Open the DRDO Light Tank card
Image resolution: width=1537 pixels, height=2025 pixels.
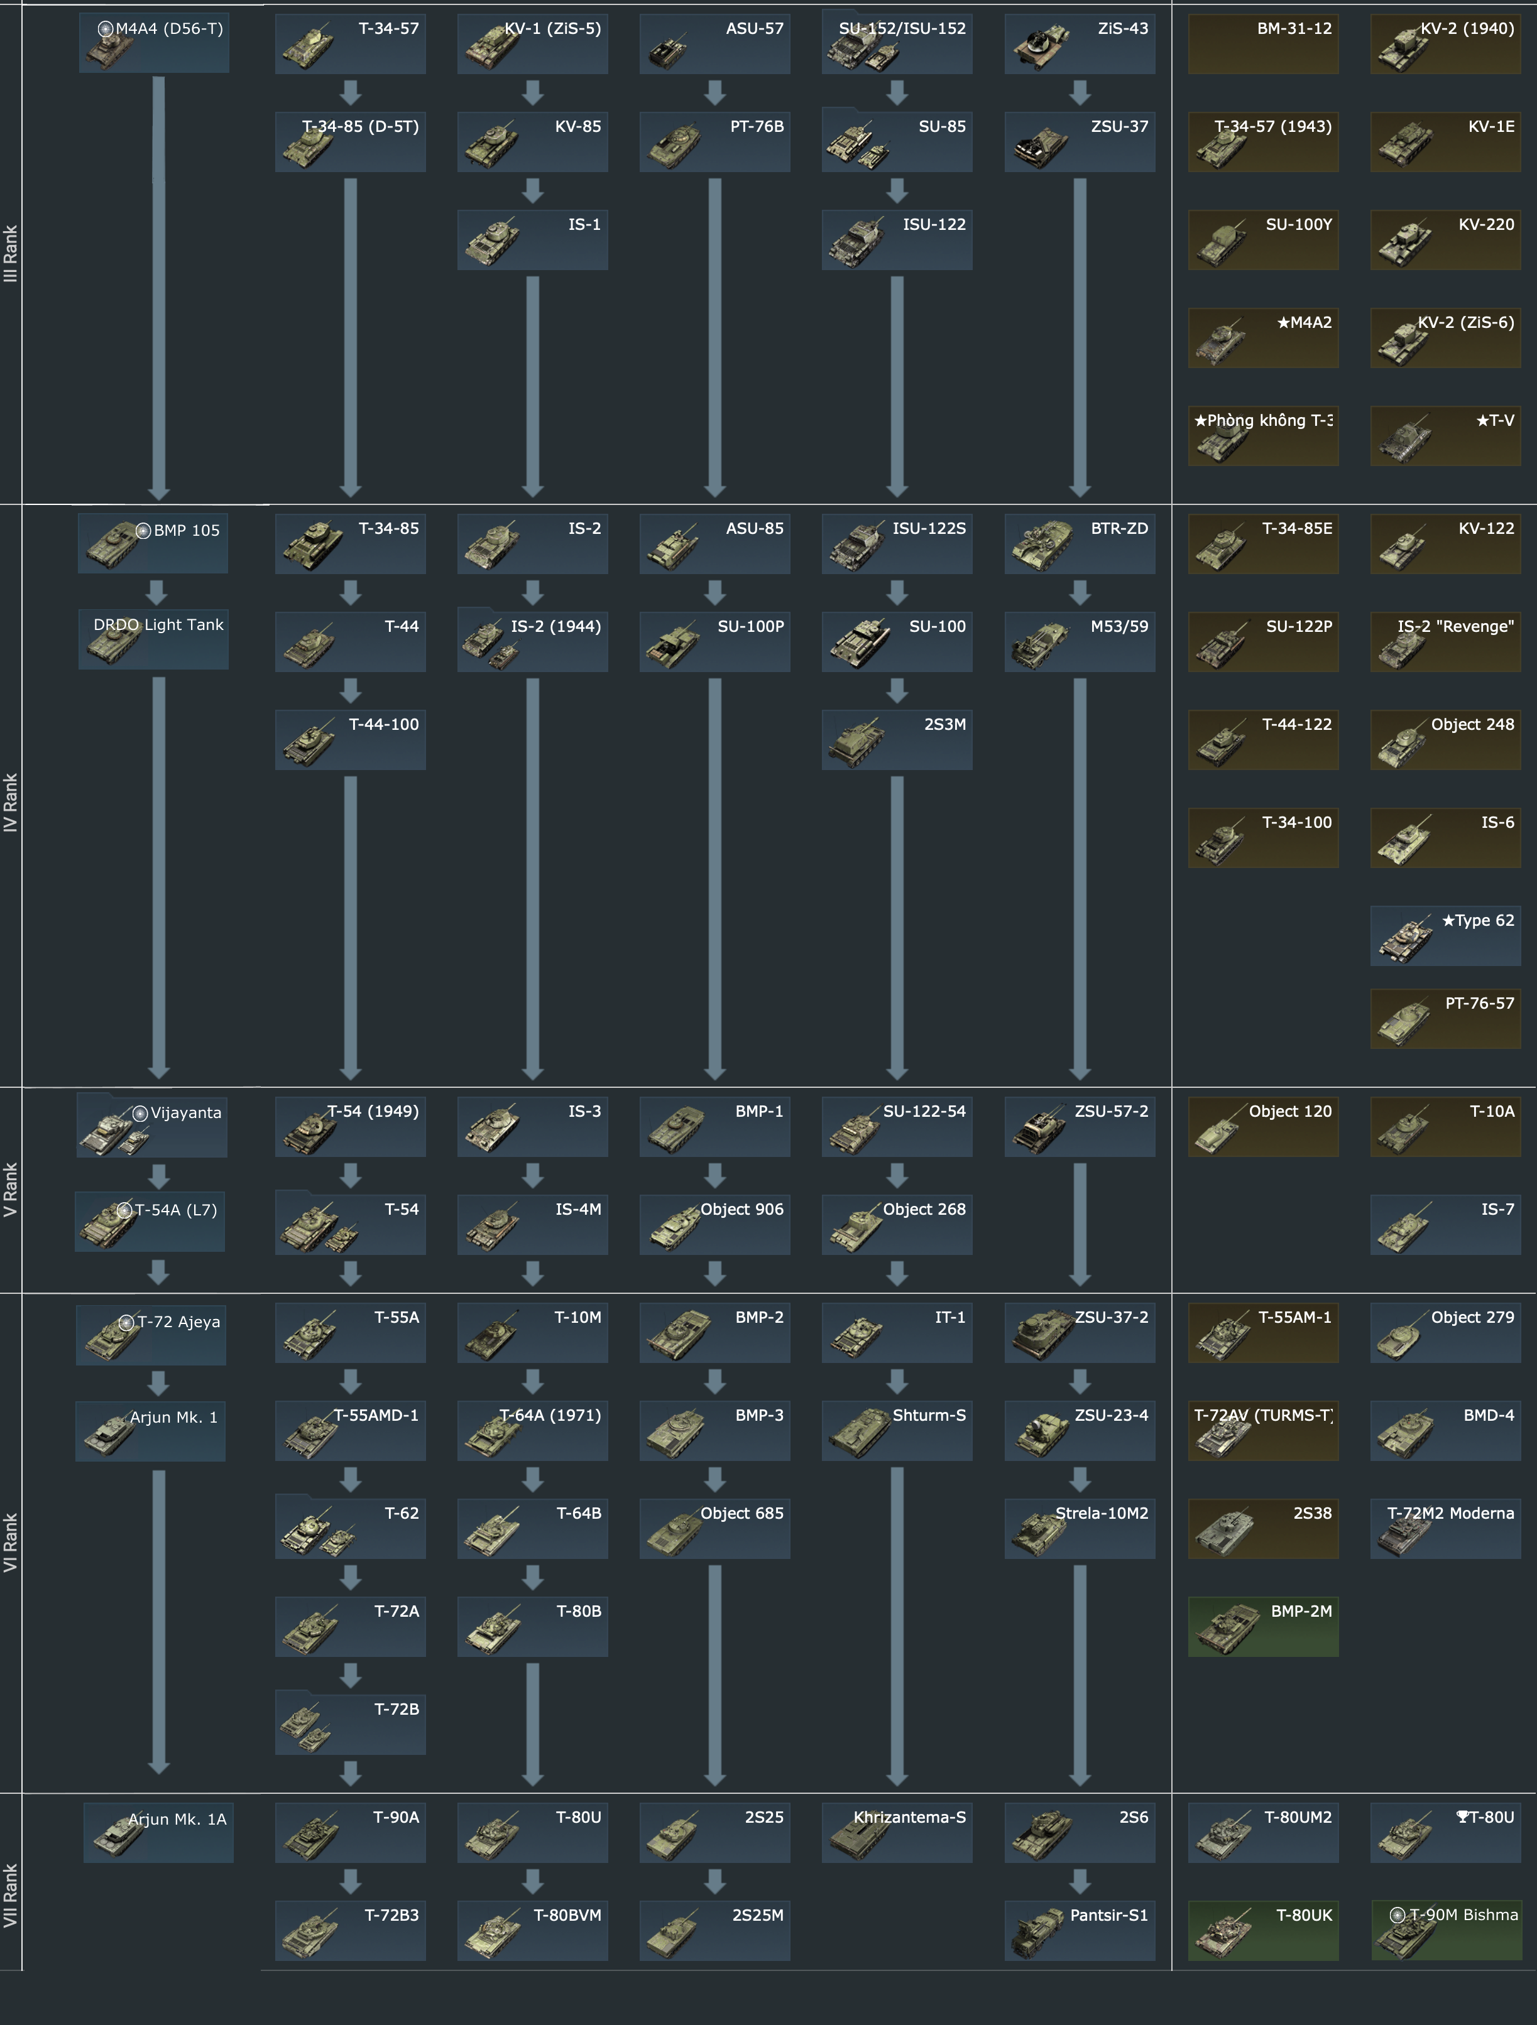pos(153,639)
